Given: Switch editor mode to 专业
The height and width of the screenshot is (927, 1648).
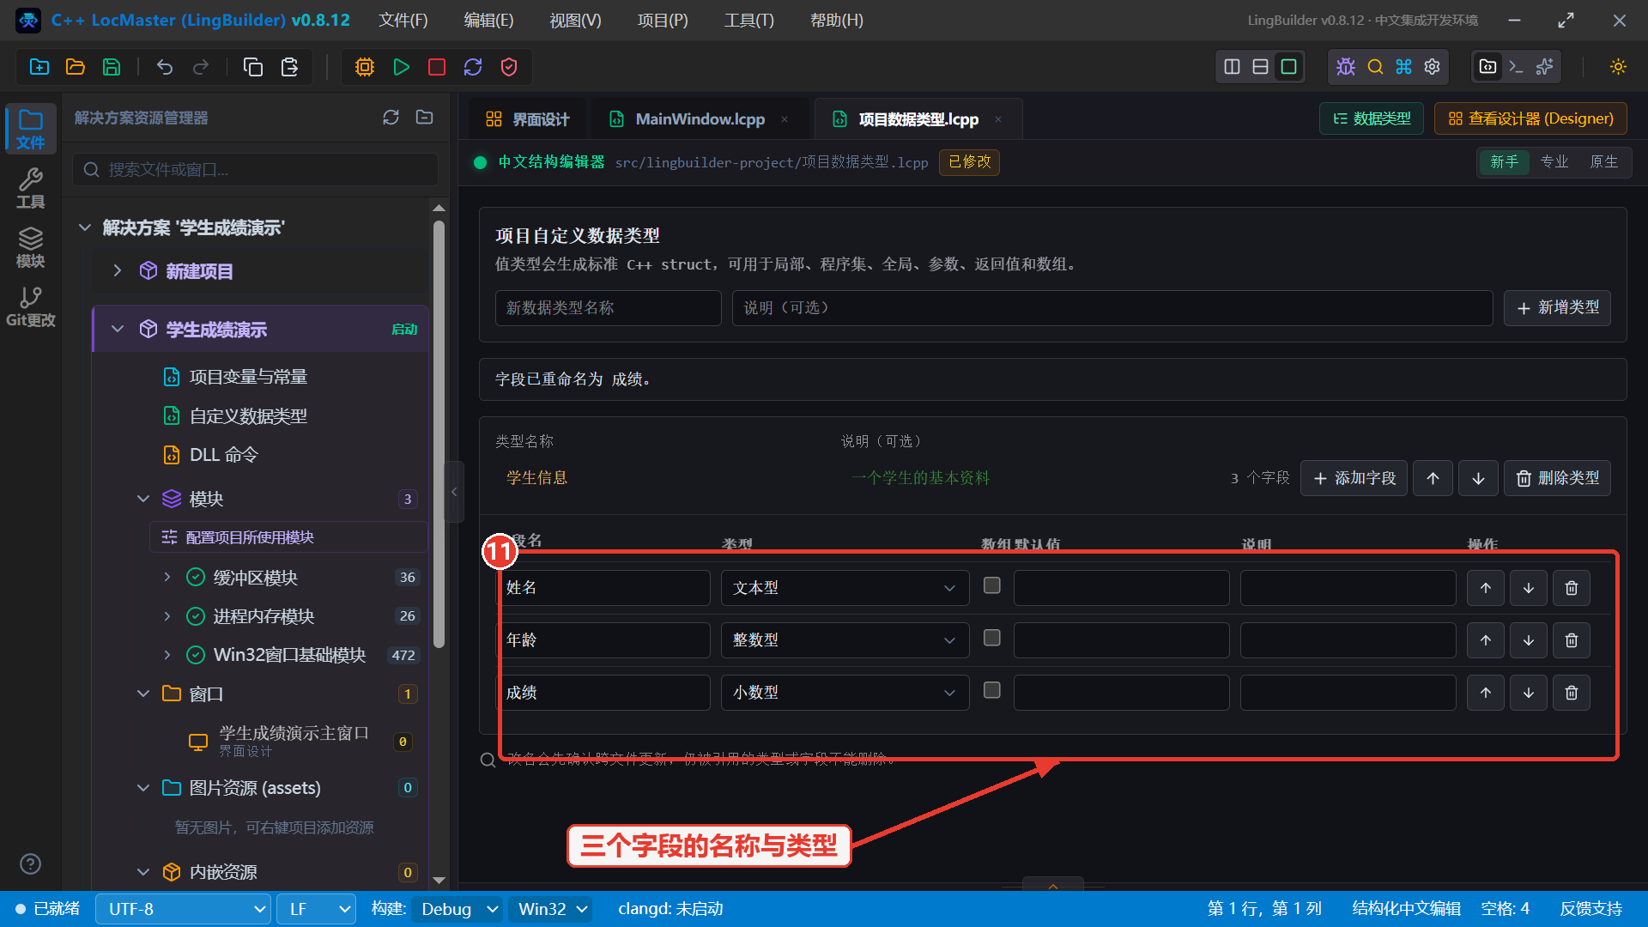Looking at the screenshot, I should click(1554, 162).
